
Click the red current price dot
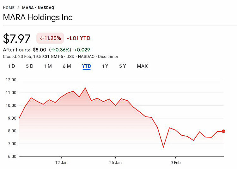(223, 131)
